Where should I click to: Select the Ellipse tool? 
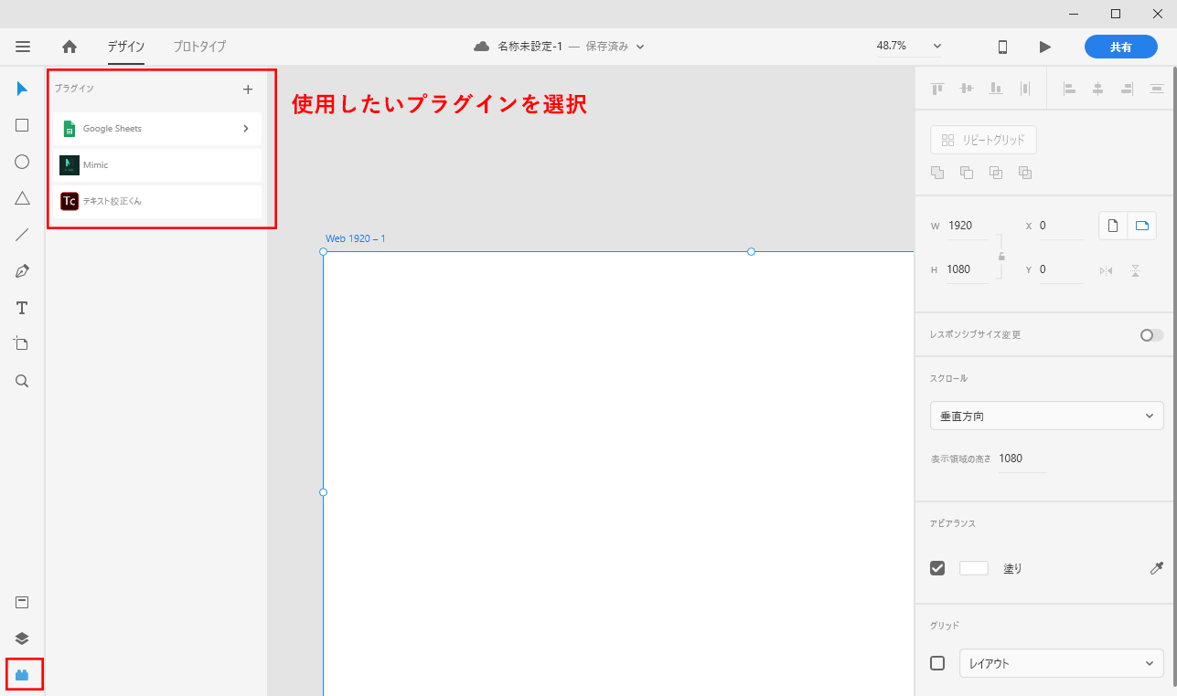coord(23,162)
